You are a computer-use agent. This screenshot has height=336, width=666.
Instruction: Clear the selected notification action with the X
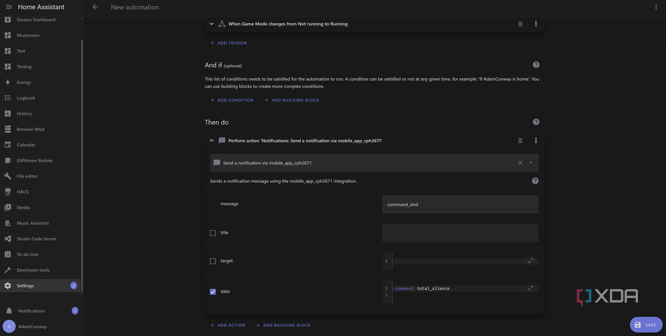520,163
